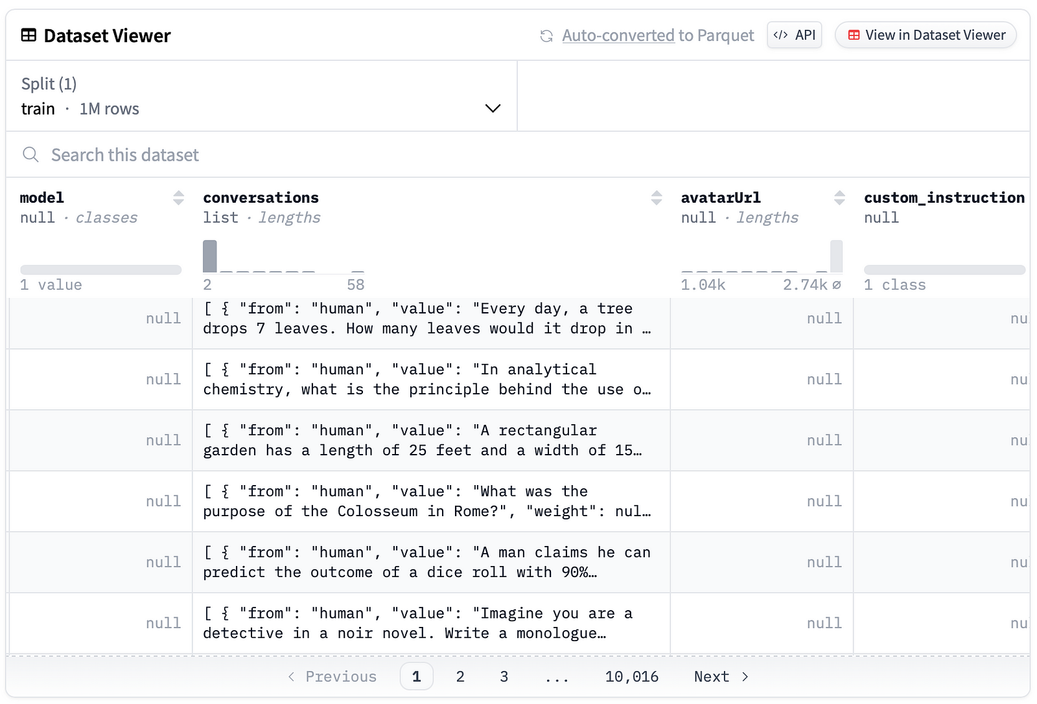Image resolution: width=1037 pixels, height=704 pixels.
Task: Click the Next page arrow
Action: tap(745, 677)
